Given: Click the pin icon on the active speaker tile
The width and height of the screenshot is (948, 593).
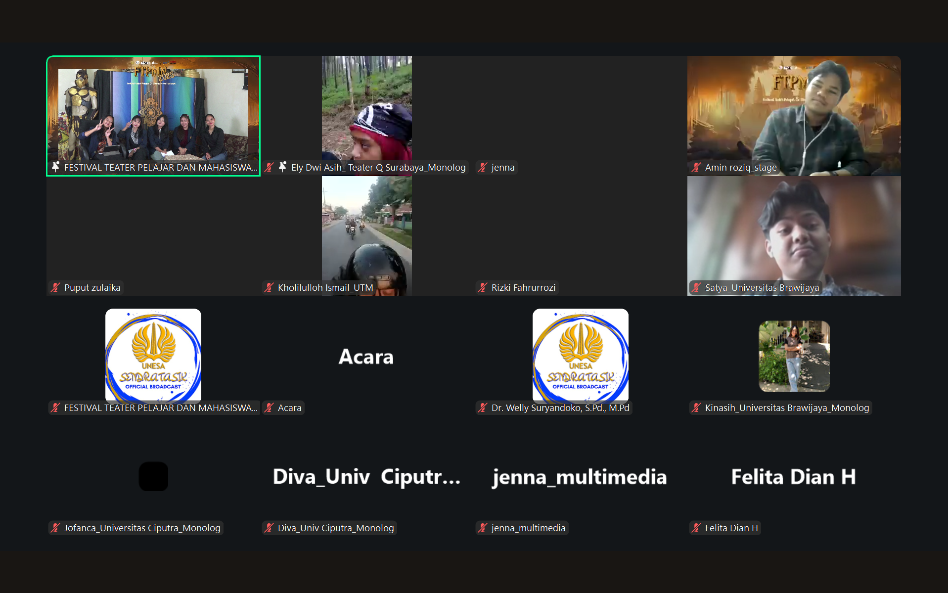Looking at the screenshot, I should coord(55,167).
